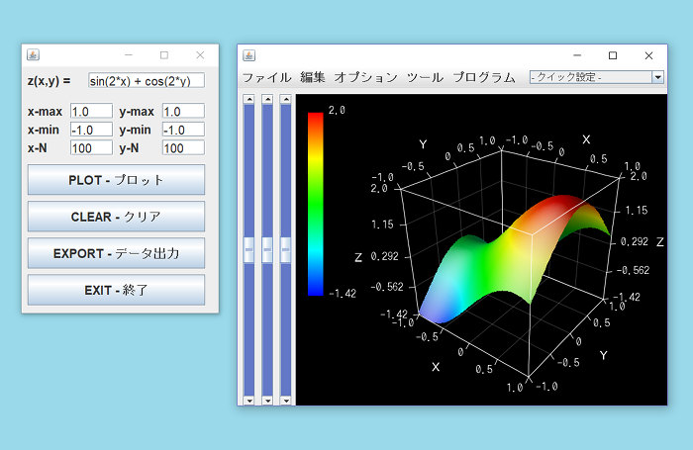Open the オプション menu

[365, 77]
